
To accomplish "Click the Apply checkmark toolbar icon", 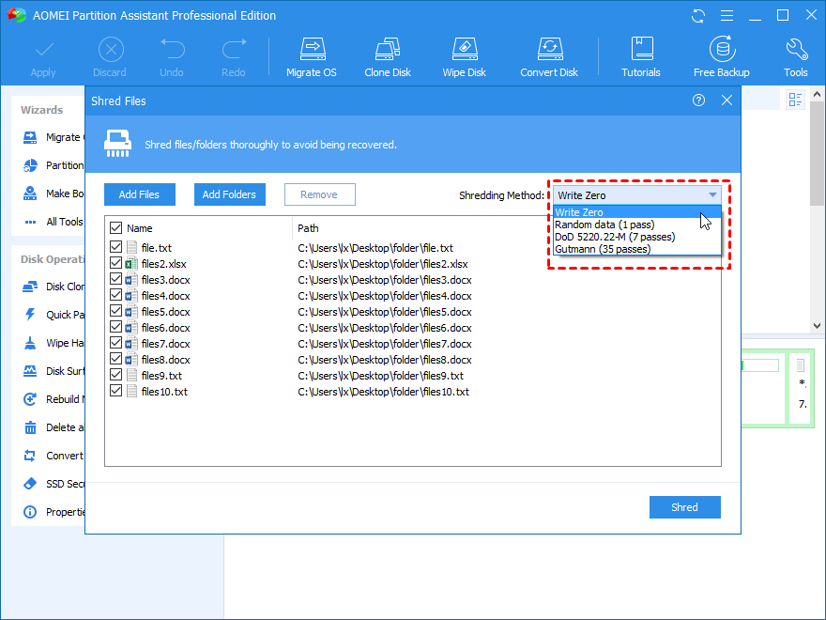I will (44, 51).
